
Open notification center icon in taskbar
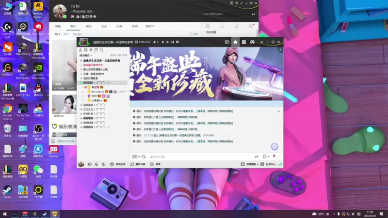coord(381,214)
